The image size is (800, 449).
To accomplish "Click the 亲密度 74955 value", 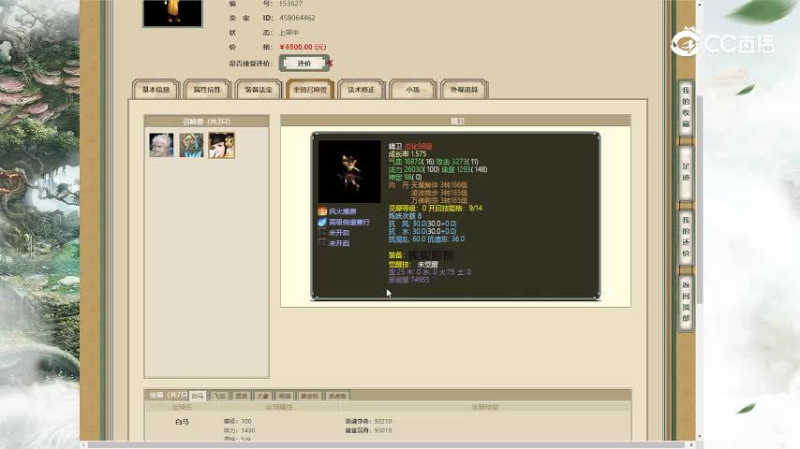I will point(408,280).
